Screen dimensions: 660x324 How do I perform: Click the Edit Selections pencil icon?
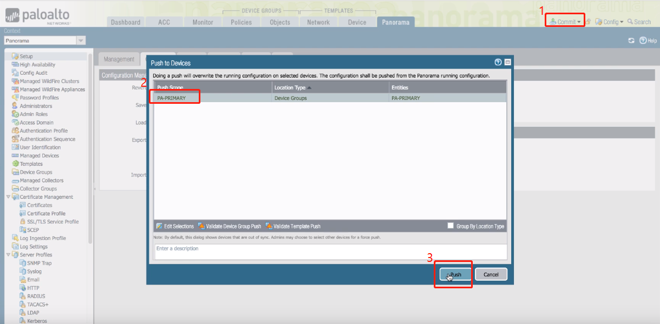159,226
